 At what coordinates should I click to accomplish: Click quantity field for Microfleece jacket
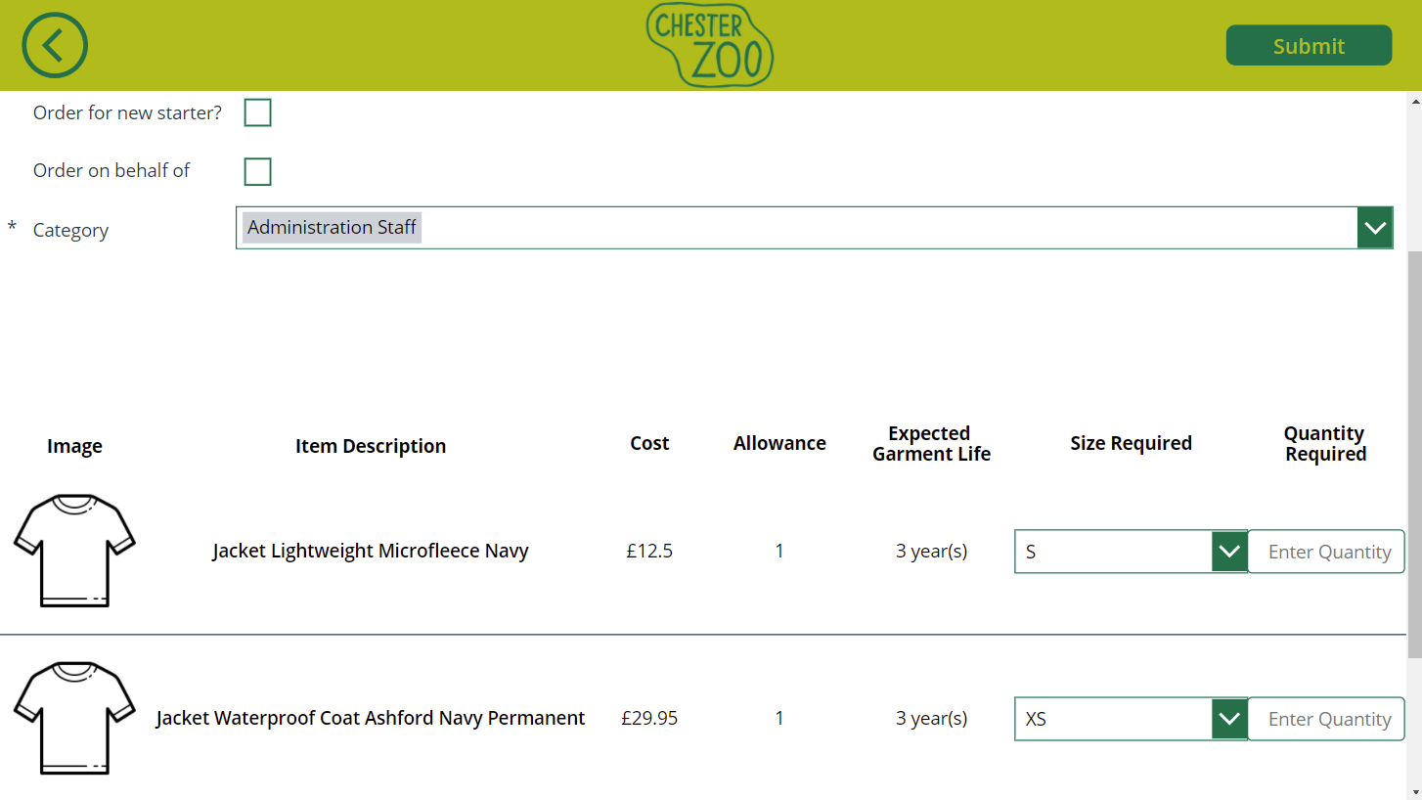tap(1326, 552)
